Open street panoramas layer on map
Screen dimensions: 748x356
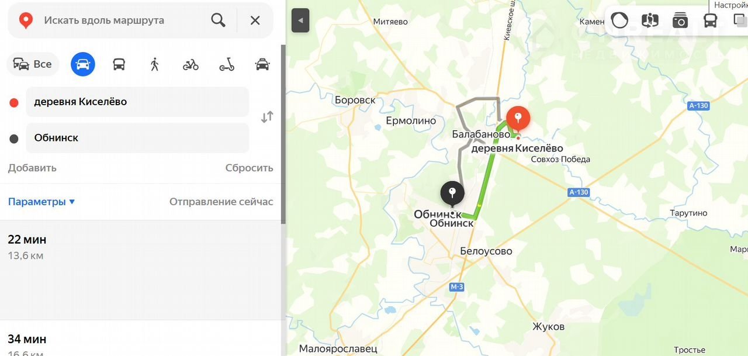(650, 20)
